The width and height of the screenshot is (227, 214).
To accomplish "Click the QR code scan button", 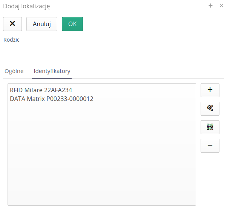I will point(210,127).
